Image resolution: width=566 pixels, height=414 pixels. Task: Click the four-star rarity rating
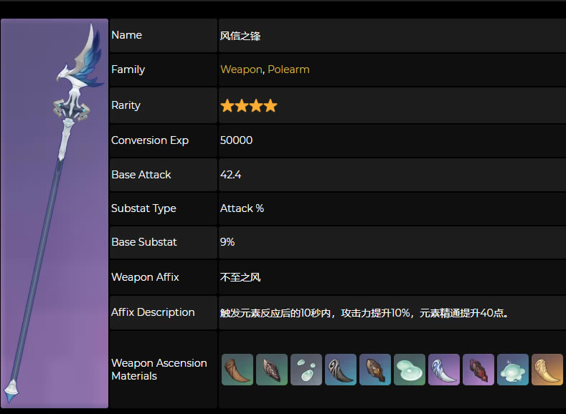(248, 106)
